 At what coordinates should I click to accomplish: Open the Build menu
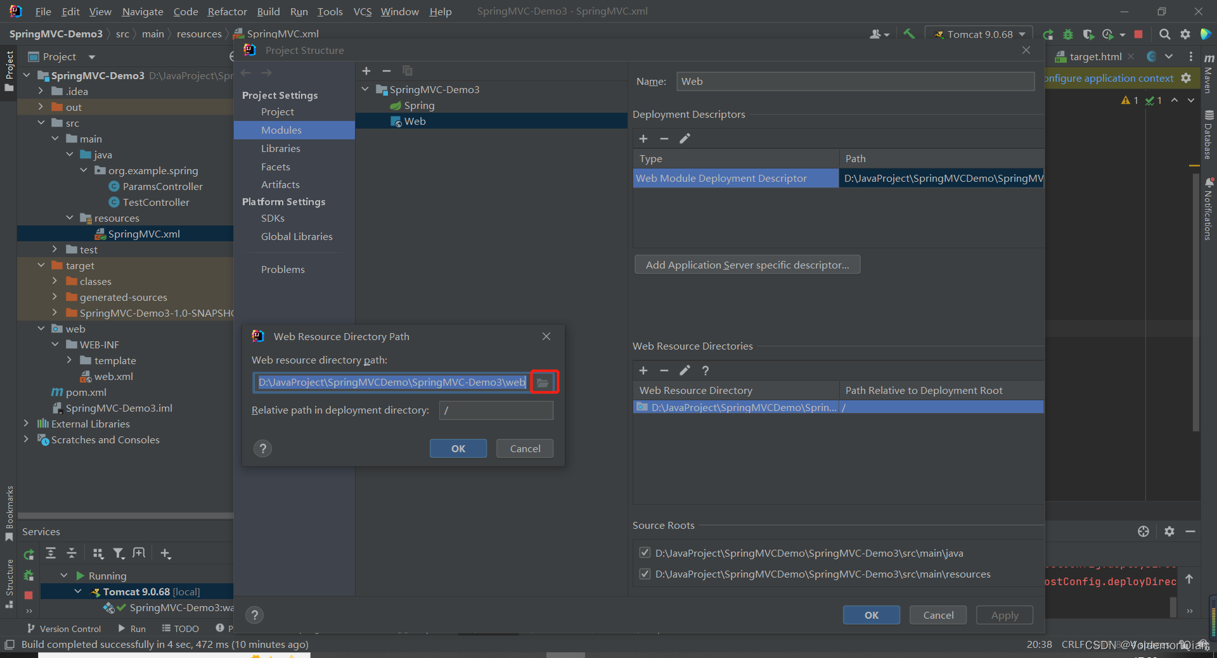268,11
